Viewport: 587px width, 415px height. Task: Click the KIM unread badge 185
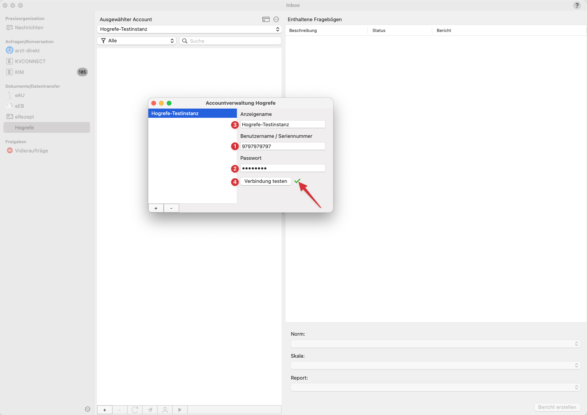pyautogui.click(x=82, y=72)
